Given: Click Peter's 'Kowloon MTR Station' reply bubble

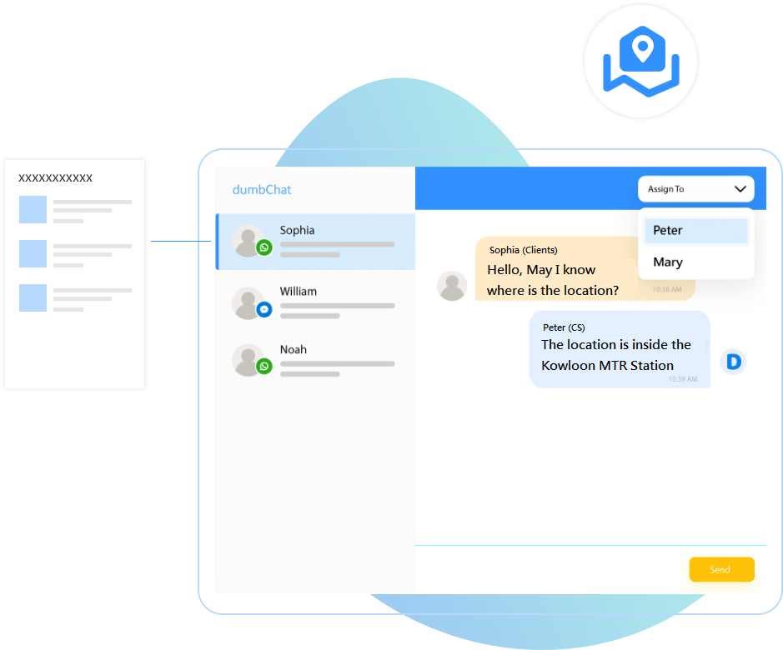Looking at the screenshot, I should click(x=620, y=349).
